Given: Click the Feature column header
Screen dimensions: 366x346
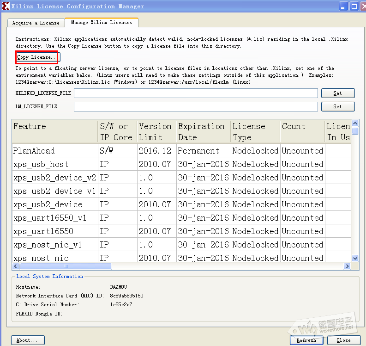Looking at the screenshot, I should coord(55,131).
